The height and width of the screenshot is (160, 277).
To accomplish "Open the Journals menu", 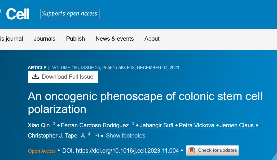I will (x=45, y=39).
